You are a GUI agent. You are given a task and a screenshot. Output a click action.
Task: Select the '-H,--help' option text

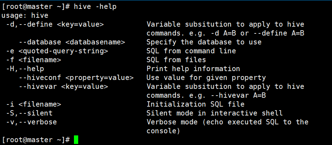pos(25,69)
